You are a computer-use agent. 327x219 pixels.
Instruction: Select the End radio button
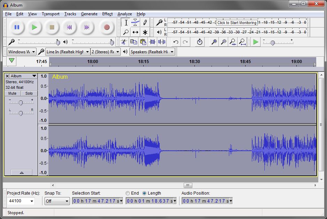(128, 193)
